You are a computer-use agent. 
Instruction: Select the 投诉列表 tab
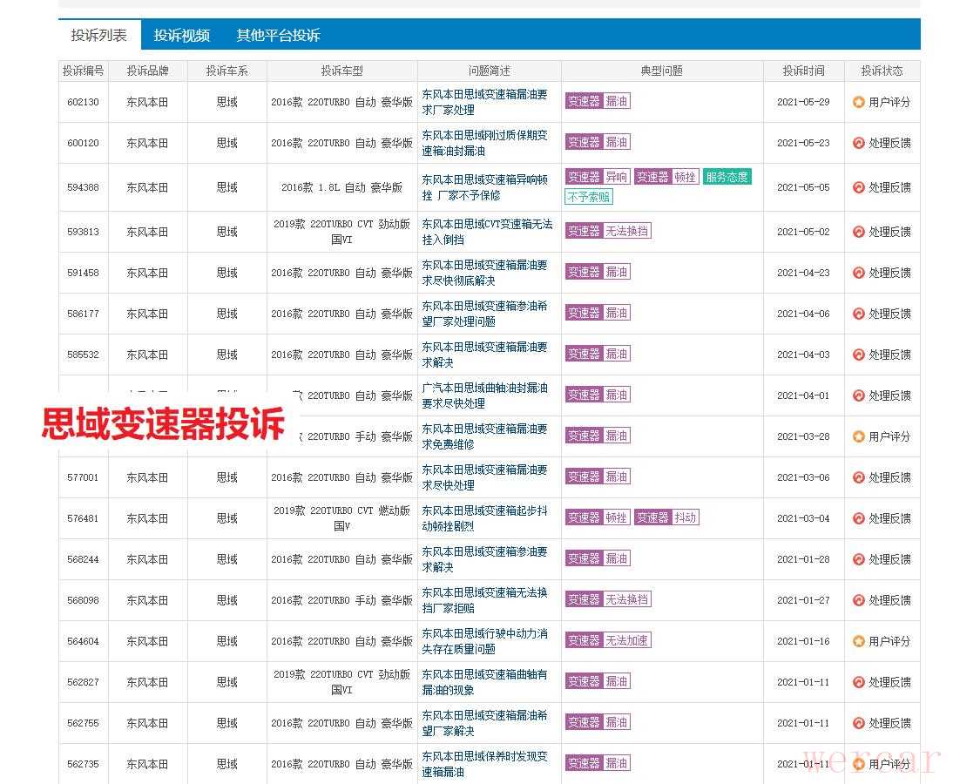coord(98,35)
